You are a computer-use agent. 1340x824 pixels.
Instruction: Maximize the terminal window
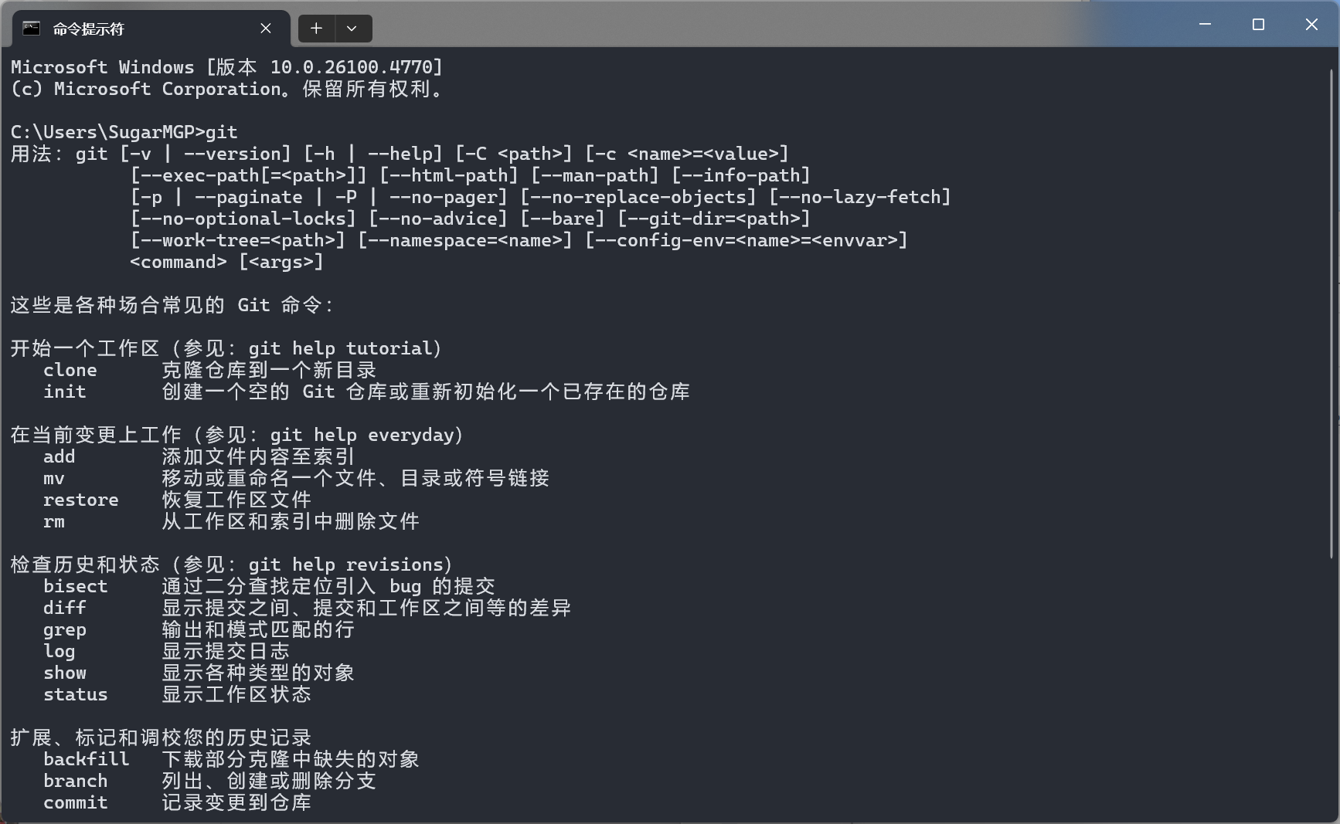[x=1258, y=25]
